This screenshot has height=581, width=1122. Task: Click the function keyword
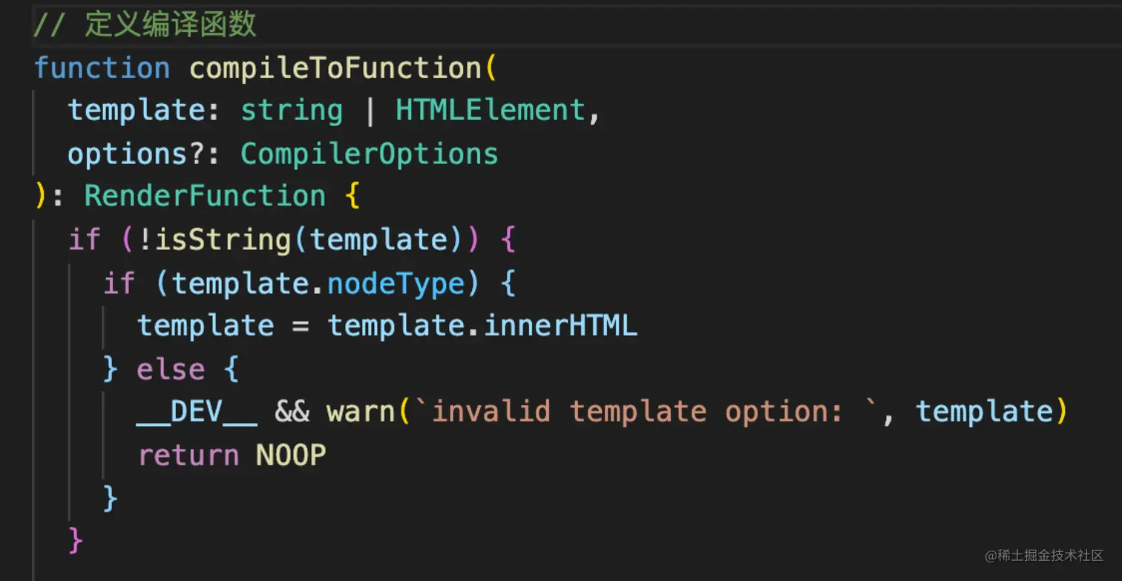102,68
